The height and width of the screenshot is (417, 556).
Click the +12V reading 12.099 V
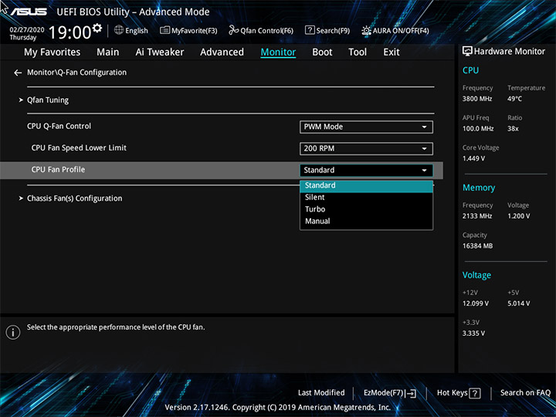tap(476, 304)
